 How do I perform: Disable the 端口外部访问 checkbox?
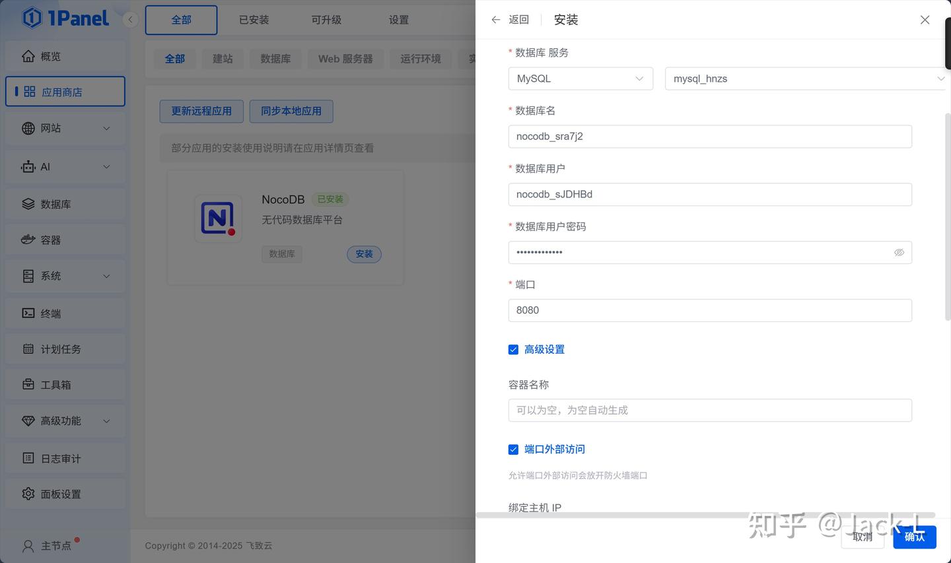click(x=513, y=449)
